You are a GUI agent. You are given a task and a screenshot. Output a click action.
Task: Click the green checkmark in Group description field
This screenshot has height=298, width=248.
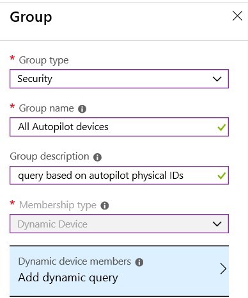221,176
